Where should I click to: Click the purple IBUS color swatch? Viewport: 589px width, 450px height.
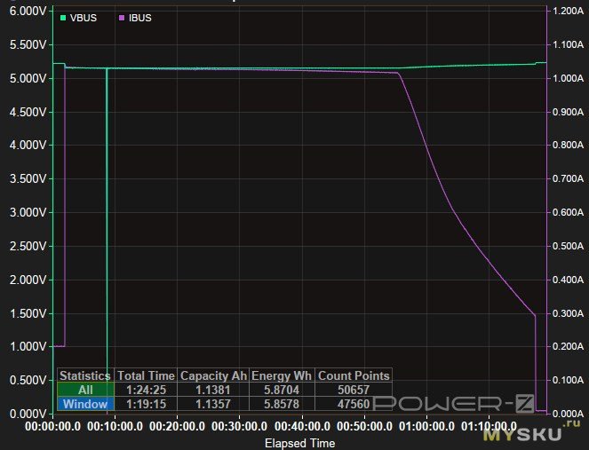tap(122, 18)
